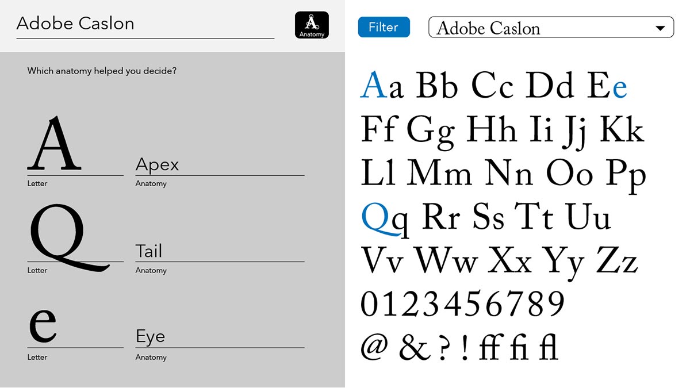Viewport: 690px width, 388px height.
Task: Select the Uu glyph pair
Action: pyautogui.click(x=588, y=217)
